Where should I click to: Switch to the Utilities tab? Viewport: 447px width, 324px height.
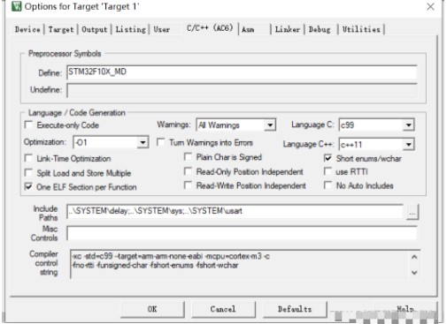[361, 29]
